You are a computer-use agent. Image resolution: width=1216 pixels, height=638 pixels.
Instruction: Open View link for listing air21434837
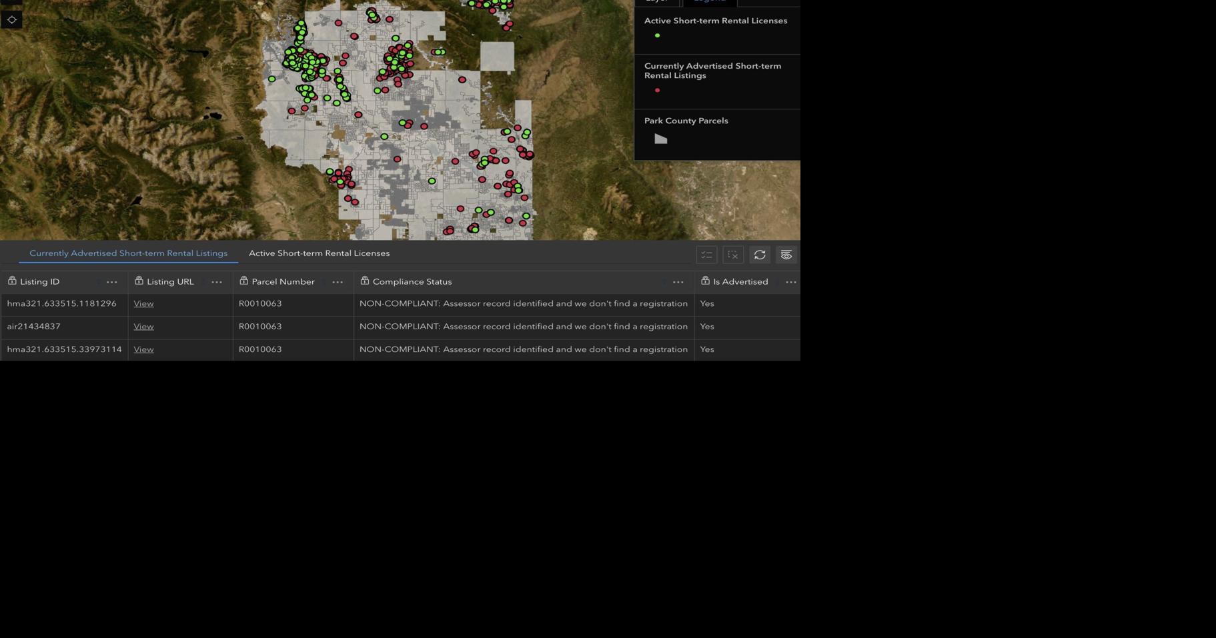[143, 327]
